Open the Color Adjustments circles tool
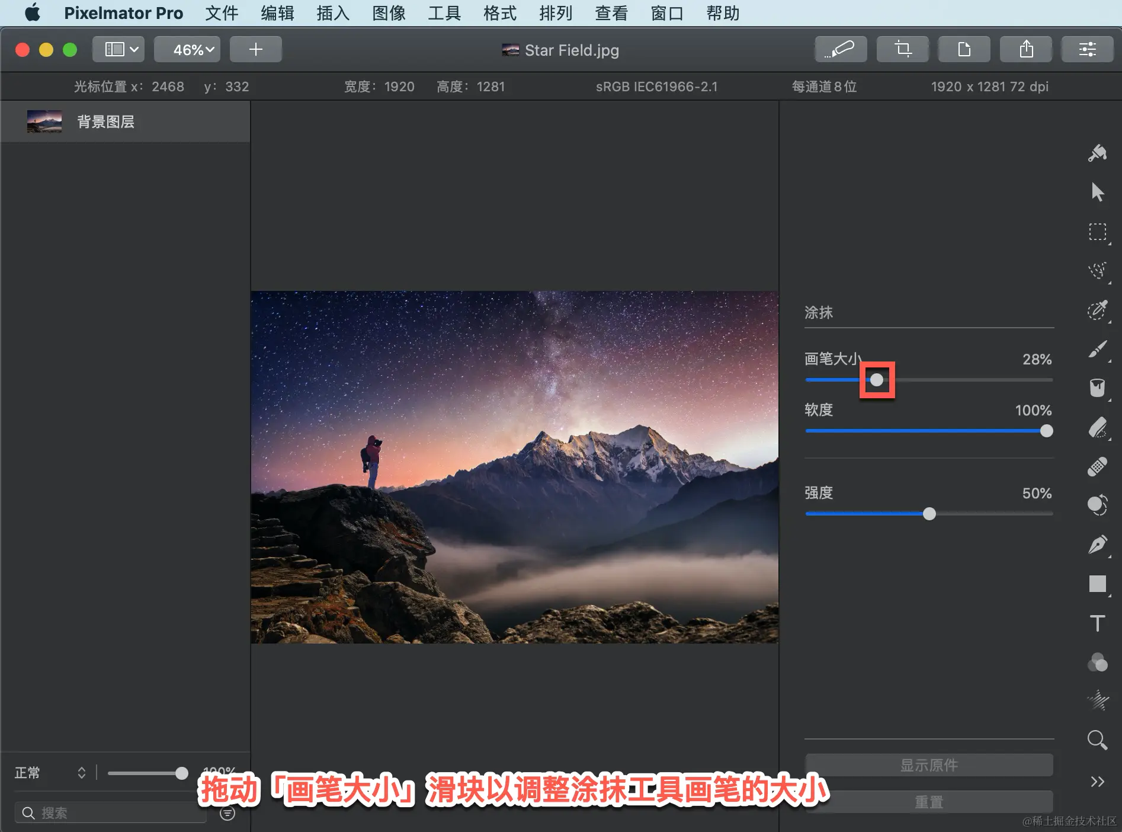 (x=1098, y=663)
